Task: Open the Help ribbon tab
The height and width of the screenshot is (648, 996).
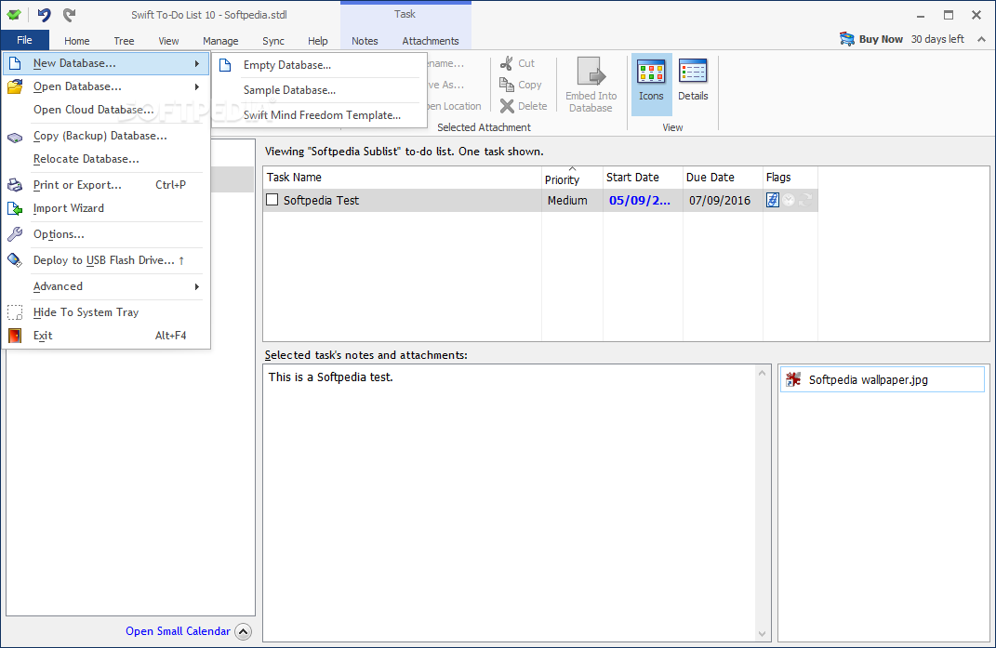Action: pos(318,41)
